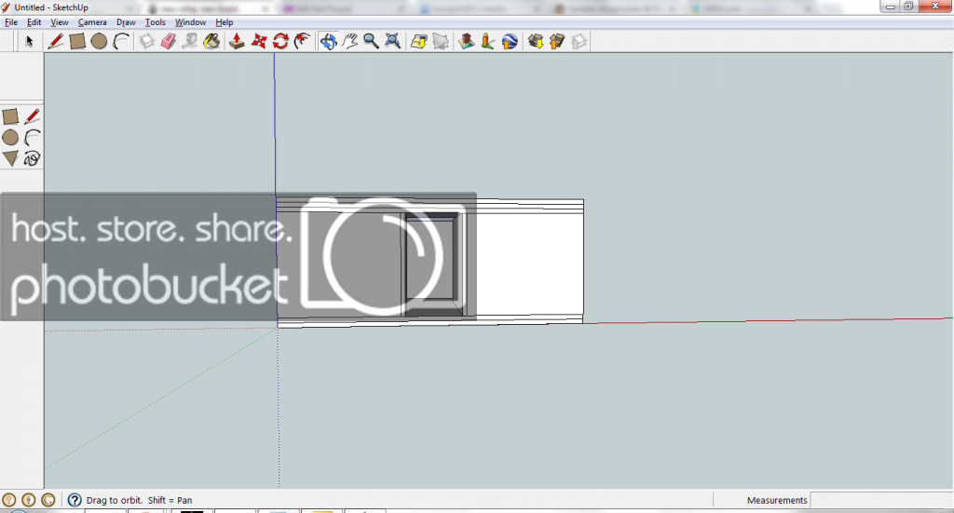Open the Edit menu
This screenshot has height=513, width=954.
click(34, 22)
